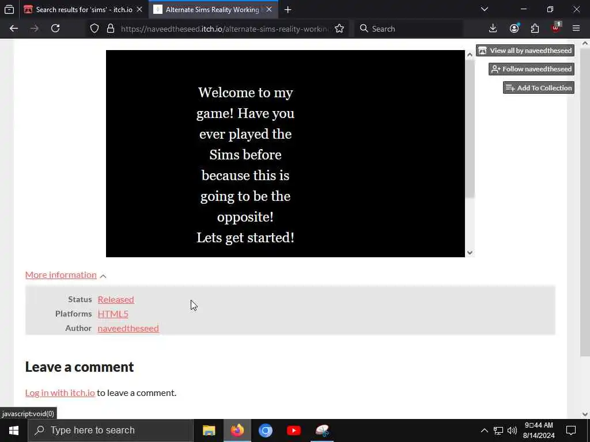Click the page scrollbar down arrow

(x=585, y=414)
